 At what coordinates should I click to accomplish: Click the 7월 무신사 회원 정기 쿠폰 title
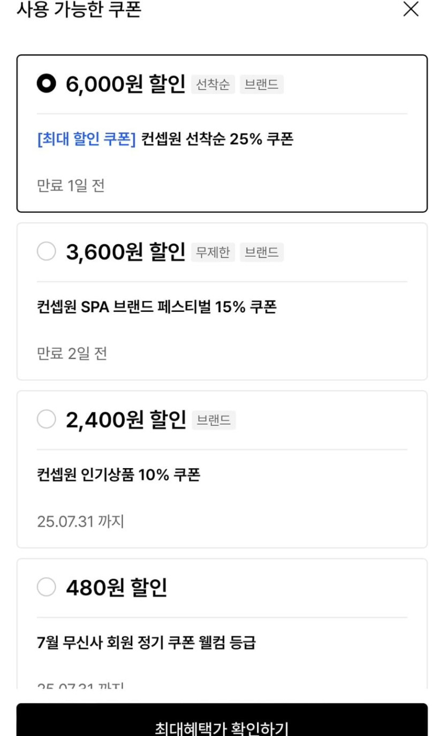pyautogui.click(x=146, y=642)
